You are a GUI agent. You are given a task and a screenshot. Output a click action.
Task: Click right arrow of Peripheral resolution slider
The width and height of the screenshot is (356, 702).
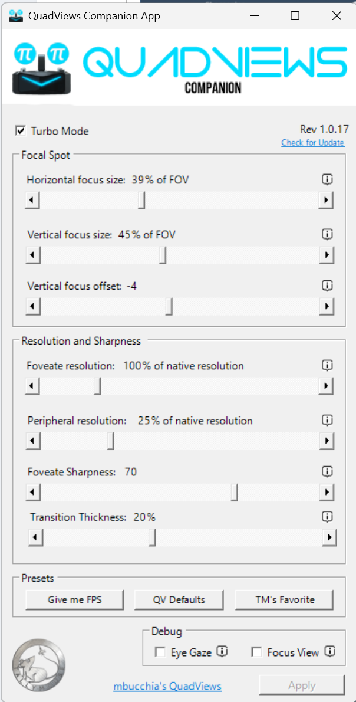(326, 441)
